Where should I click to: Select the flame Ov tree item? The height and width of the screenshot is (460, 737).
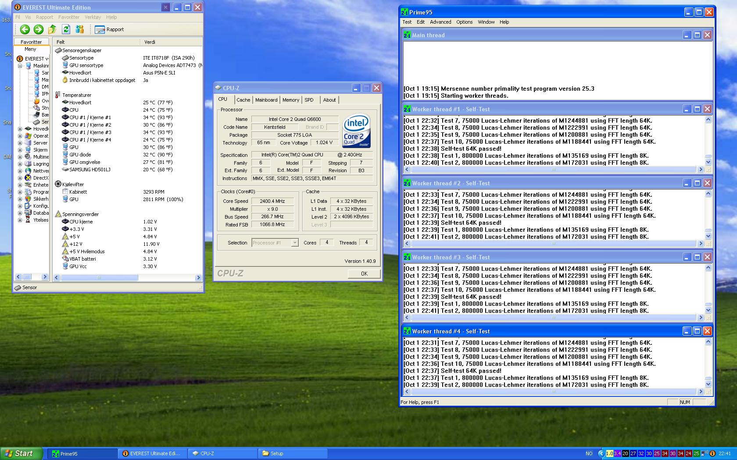tap(37, 101)
